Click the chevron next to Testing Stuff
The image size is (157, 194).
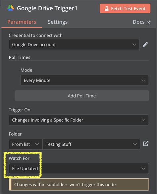coord(135,144)
